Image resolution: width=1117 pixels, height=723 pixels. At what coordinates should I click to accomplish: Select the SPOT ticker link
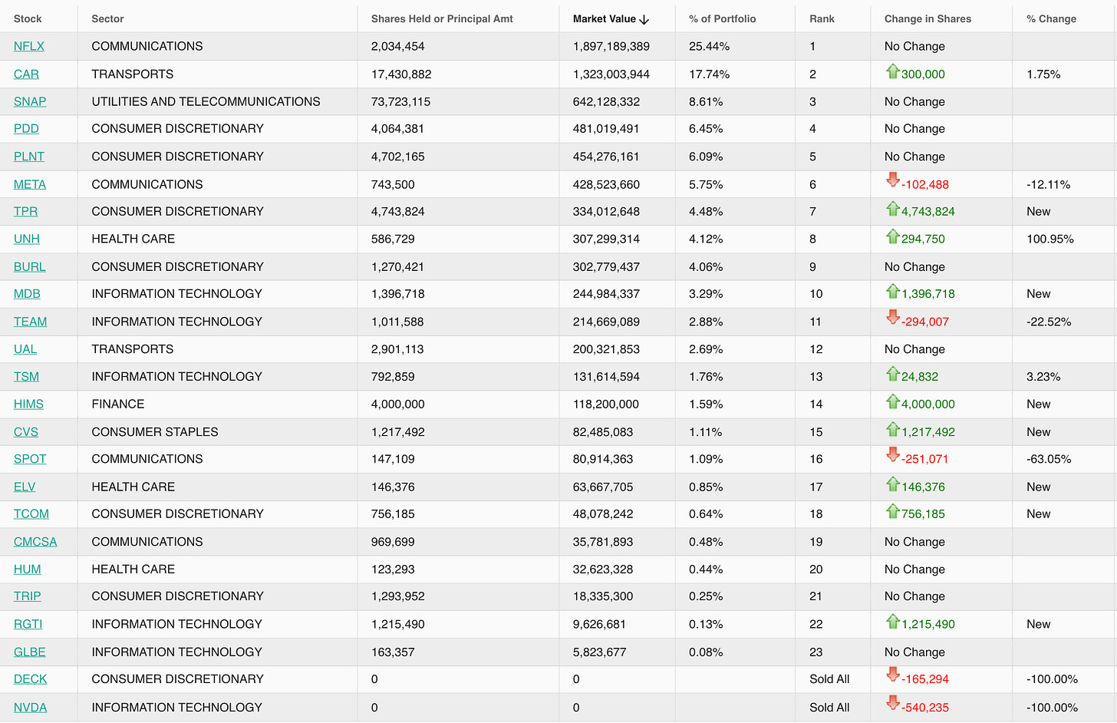pos(30,458)
